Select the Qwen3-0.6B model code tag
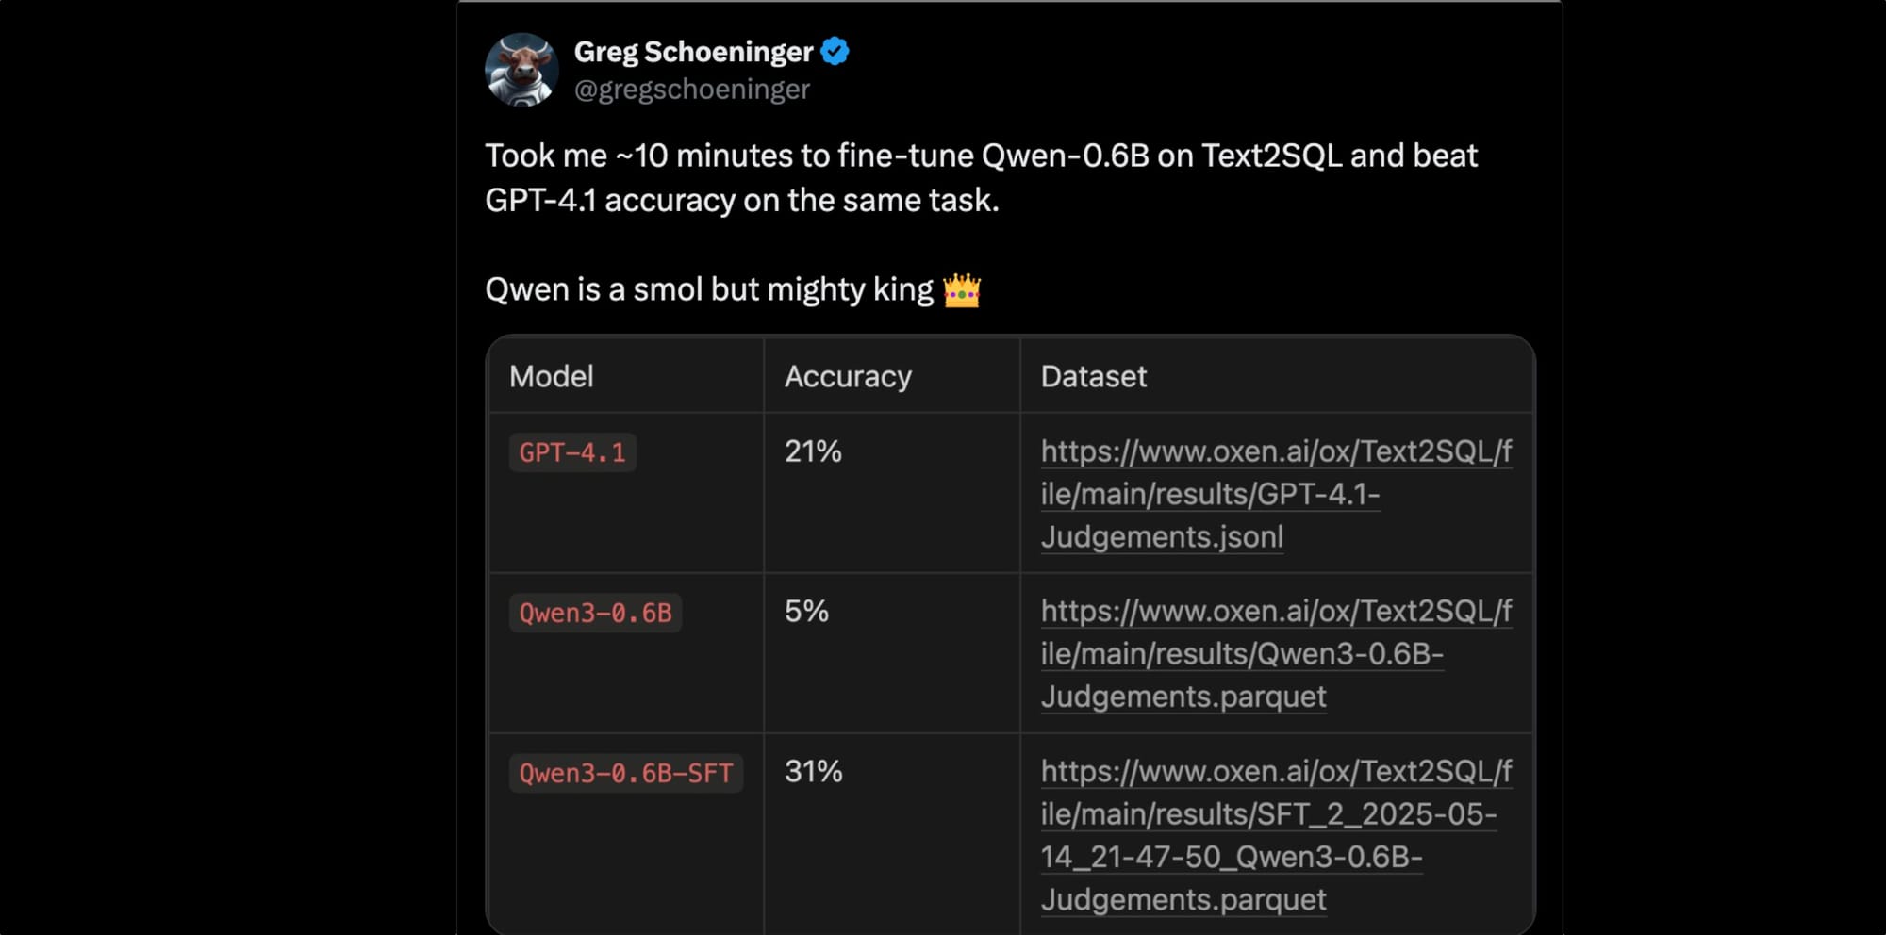The height and width of the screenshot is (935, 1886). [x=595, y=613]
